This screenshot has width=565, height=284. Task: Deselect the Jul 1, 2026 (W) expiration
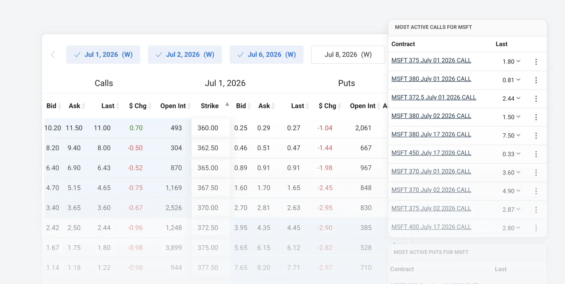click(103, 55)
